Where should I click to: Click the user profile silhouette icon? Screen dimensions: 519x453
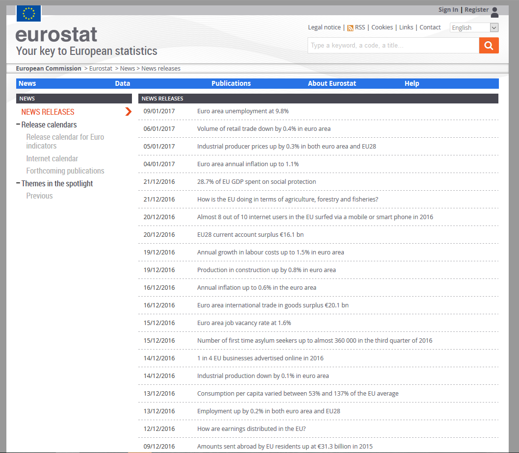[x=495, y=12]
